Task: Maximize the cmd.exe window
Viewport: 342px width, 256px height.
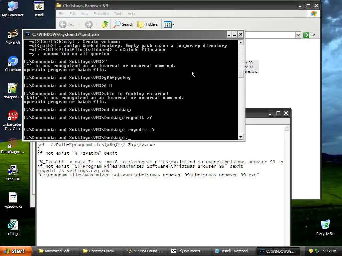Action: (234, 34)
